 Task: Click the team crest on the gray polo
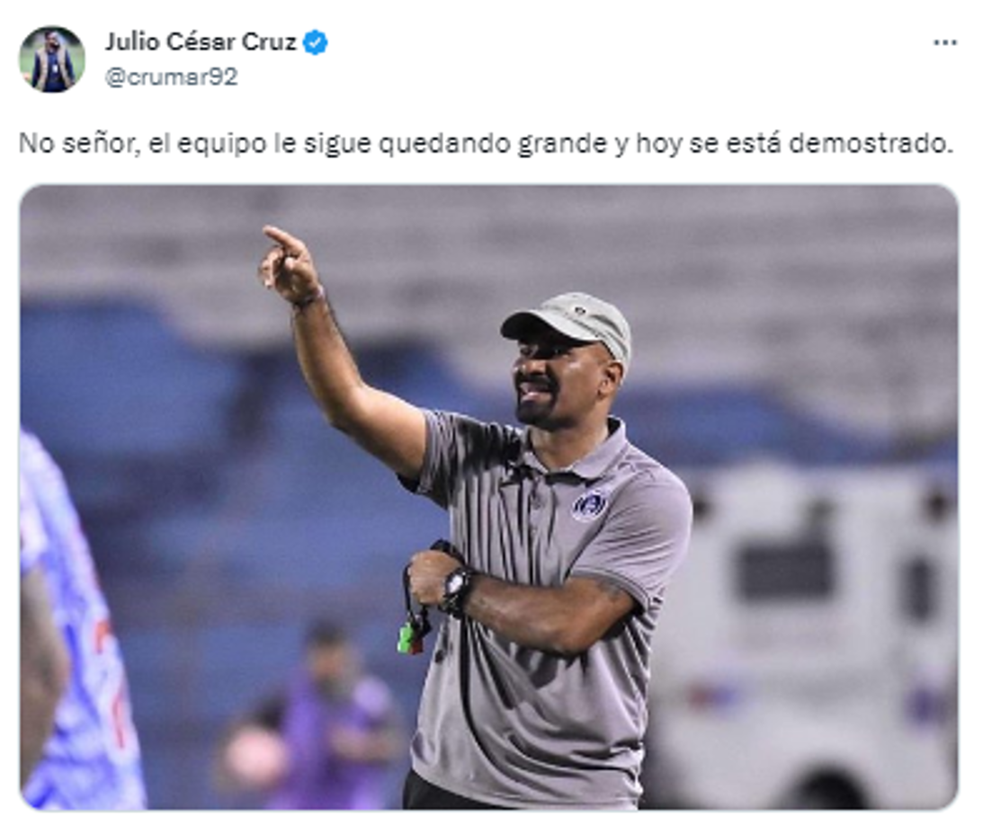click(590, 505)
